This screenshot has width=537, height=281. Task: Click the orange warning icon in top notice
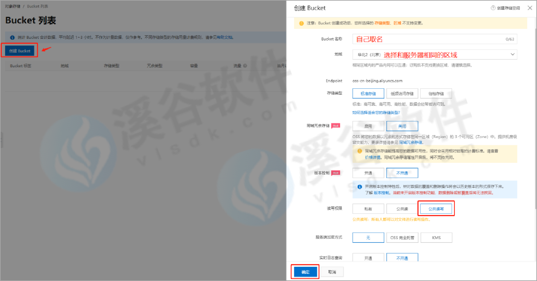pos(301,23)
